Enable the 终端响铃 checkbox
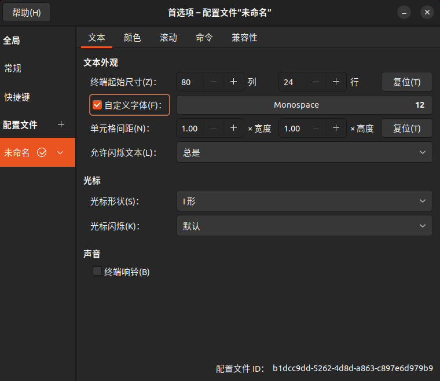This screenshot has height=381, width=440. tap(97, 272)
